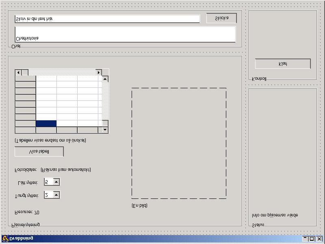The height and width of the screenshot is (244, 325).
Task: Select the dark blue highlighted table cell
Action: point(46,124)
